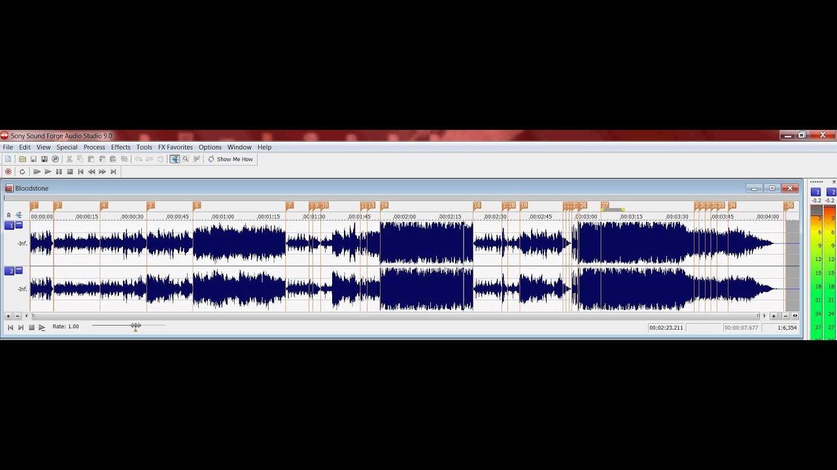The image size is (837, 470).
Task: Click Play All in transport toolbar
Action: (37, 172)
